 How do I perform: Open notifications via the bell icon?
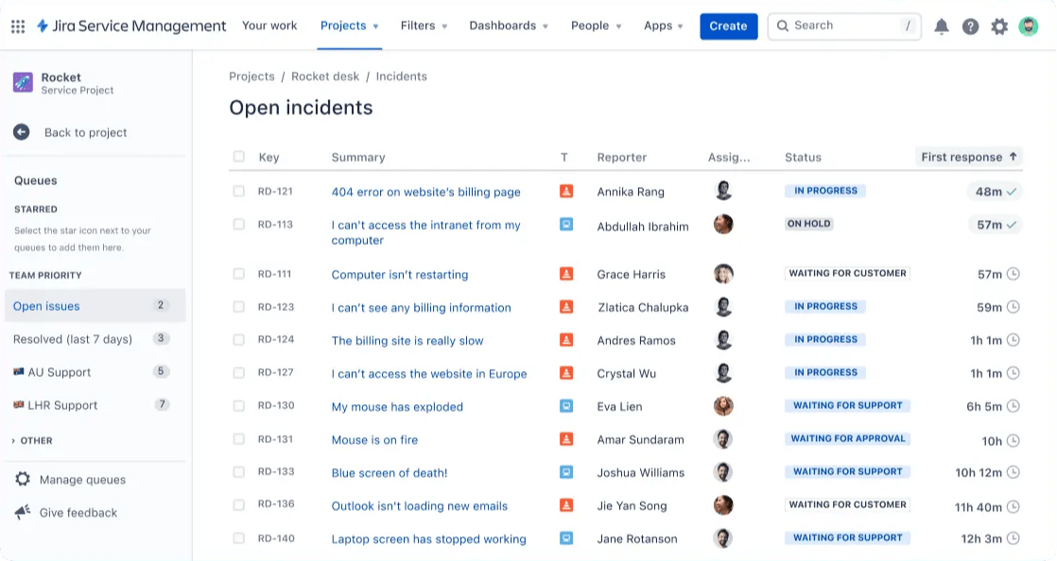942,25
